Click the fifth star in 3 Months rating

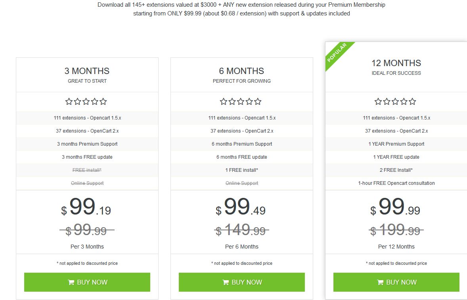[x=103, y=102]
